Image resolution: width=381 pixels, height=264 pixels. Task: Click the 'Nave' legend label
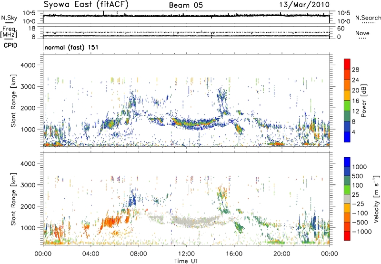(362, 33)
